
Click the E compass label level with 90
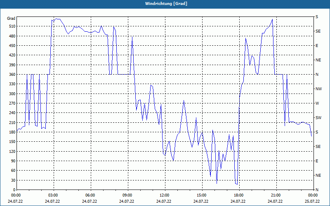pyautogui.click(x=317, y=161)
